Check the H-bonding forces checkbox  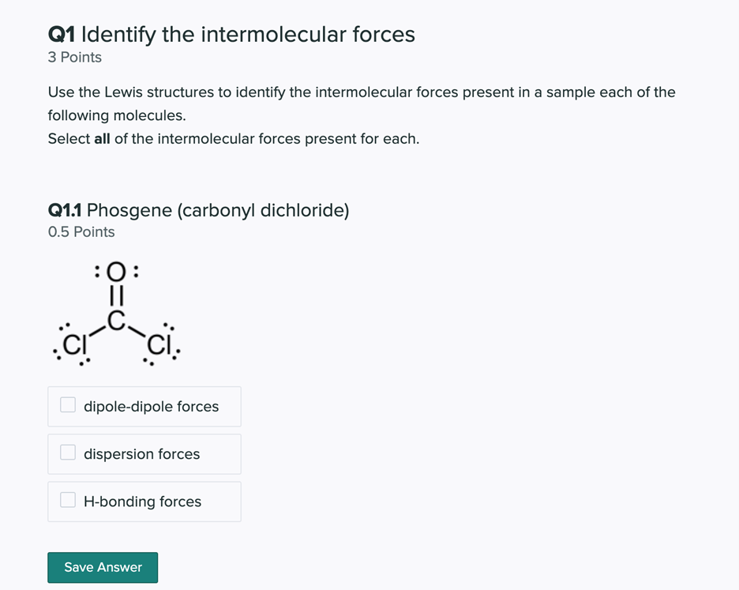(x=67, y=499)
